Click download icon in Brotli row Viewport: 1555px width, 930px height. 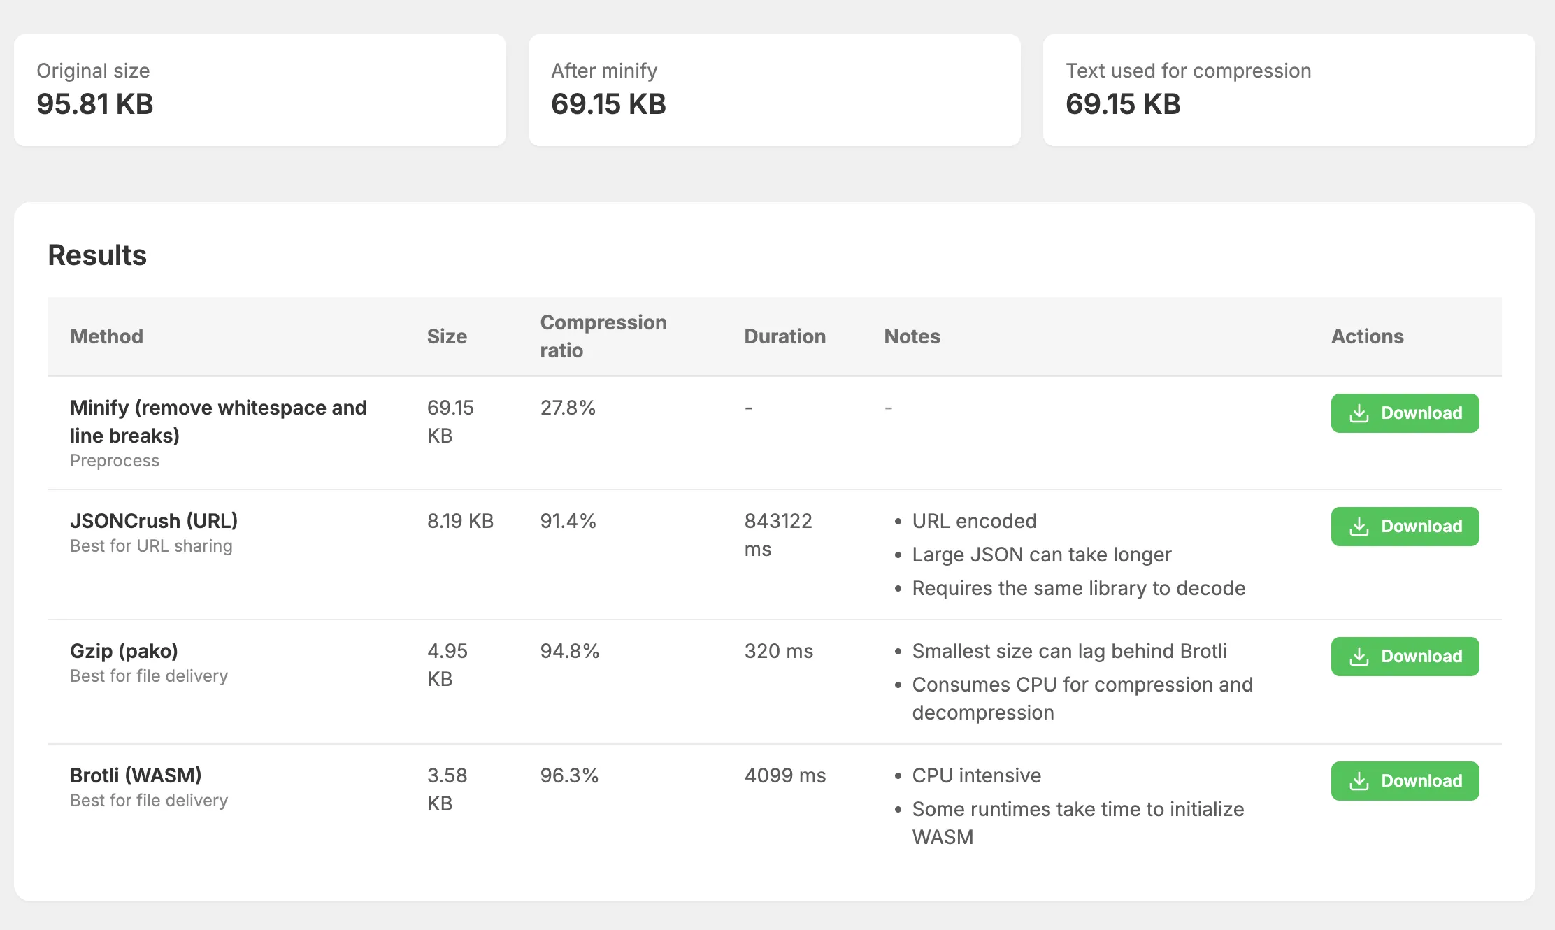pyautogui.click(x=1359, y=781)
